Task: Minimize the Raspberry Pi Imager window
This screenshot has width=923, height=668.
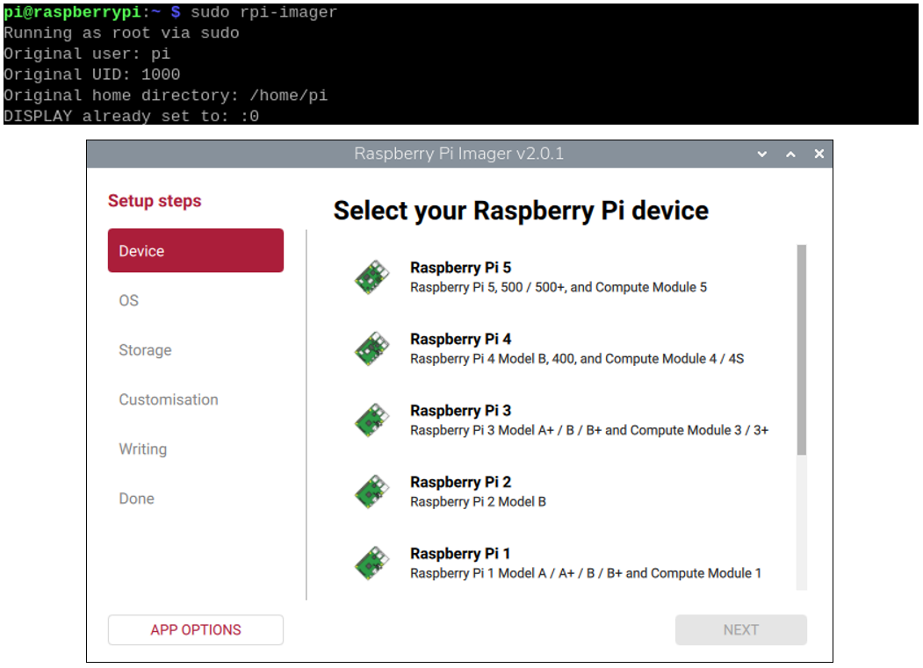Action: [x=762, y=154]
